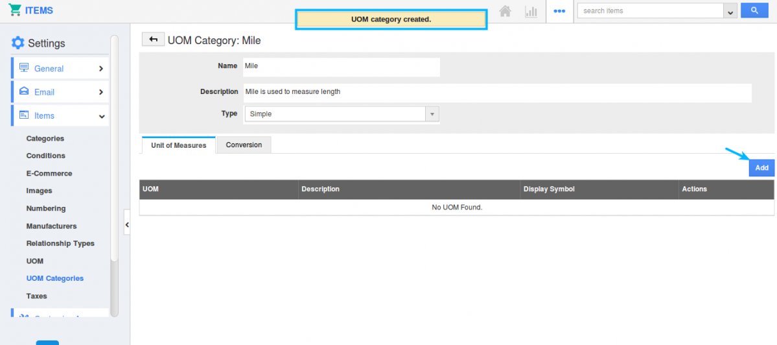Expand the Email settings section
This screenshot has height=345, width=777.
101,91
